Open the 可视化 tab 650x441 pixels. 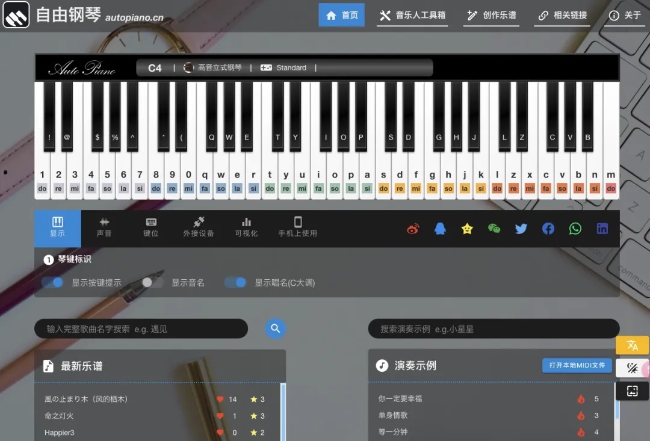(x=246, y=227)
